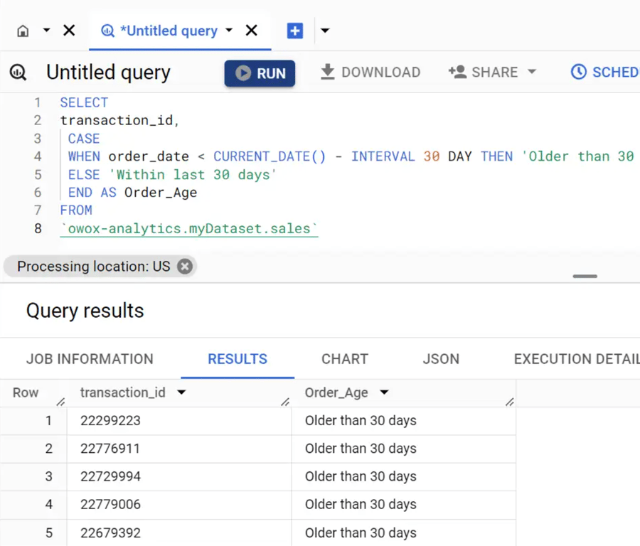This screenshot has height=546, width=640.
Task: Switch to EXECUTION DETAILS tab
Action: (x=577, y=359)
